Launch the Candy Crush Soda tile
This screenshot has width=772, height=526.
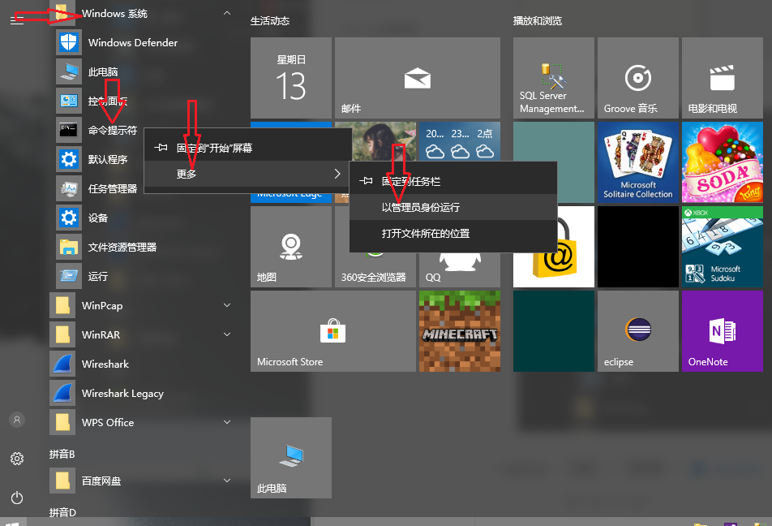tap(723, 162)
